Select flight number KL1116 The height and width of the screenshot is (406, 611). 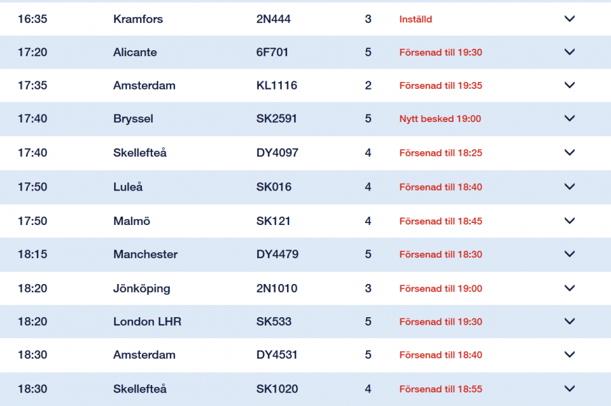276,85
